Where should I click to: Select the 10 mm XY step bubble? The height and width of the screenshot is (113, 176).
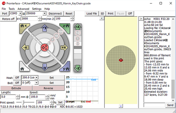(56, 36)
